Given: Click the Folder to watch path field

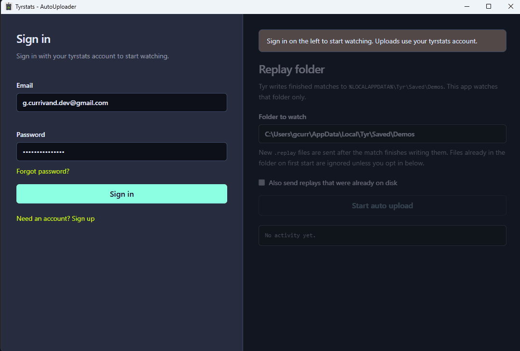Looking at the screenshot, I should coord(383,134).
